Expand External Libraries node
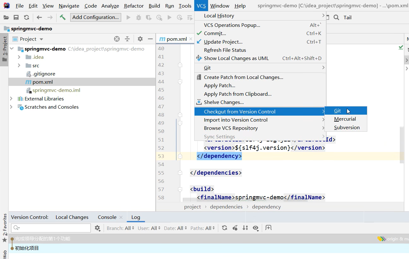The height and width of the screenshot is (259, 409). [x=11, y=99]
